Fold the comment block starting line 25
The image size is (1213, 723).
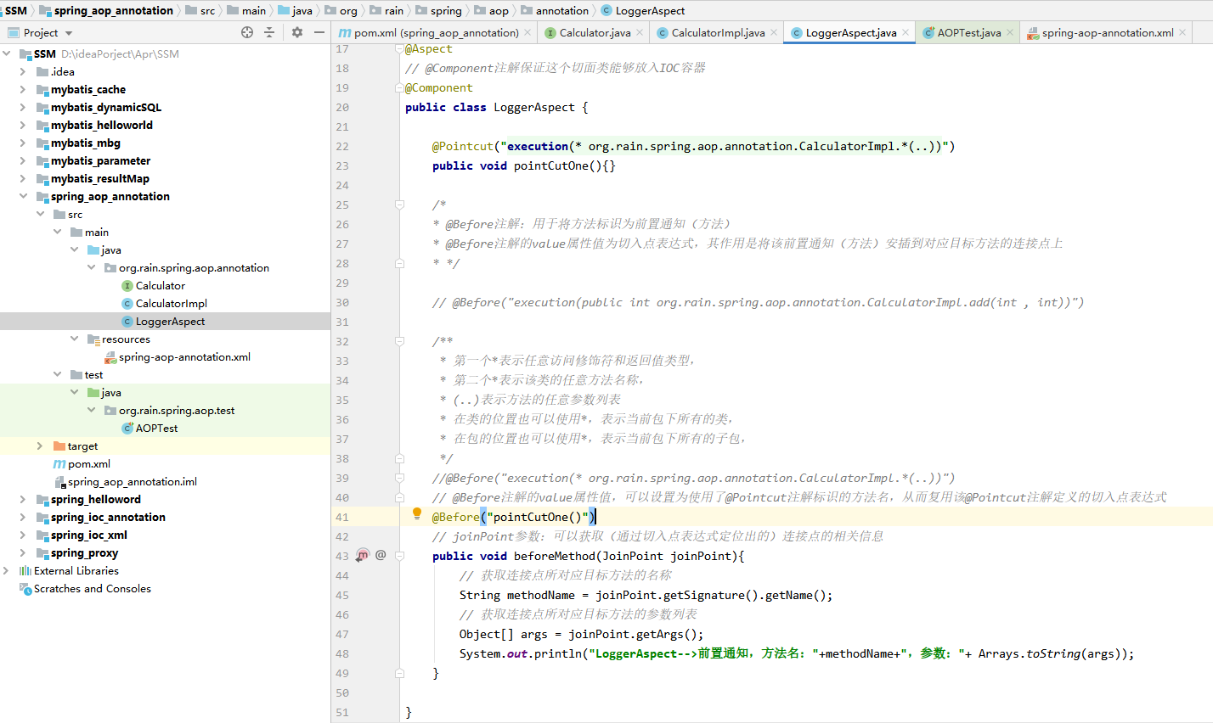399,205
